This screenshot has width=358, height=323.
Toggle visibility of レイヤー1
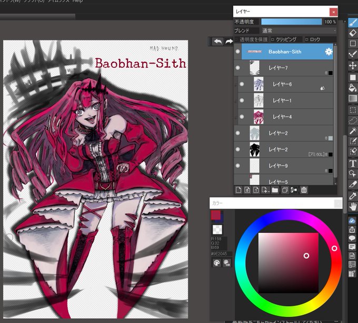pyautogui.click(x=242, y=100)
